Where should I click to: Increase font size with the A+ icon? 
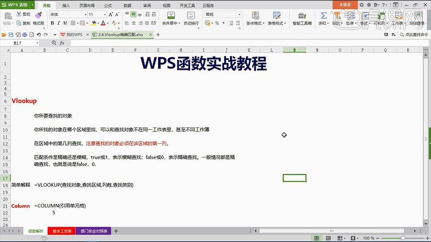pos(111,15)
